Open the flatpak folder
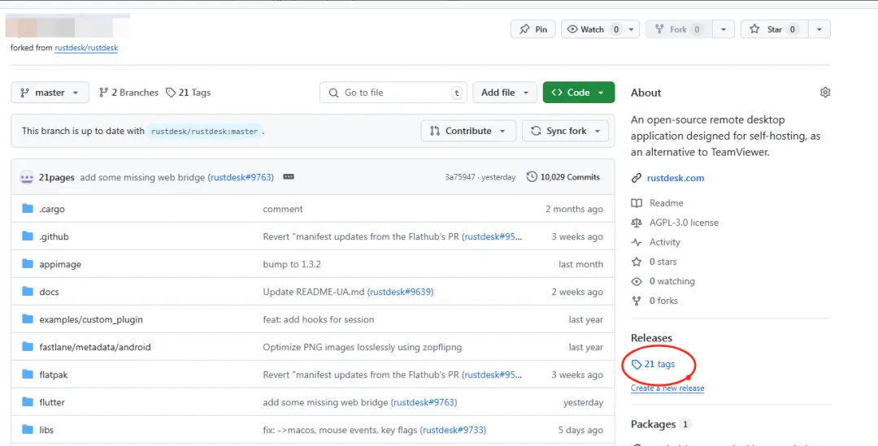This screenshot has height=446, width=878. click(x=54, y=375)
